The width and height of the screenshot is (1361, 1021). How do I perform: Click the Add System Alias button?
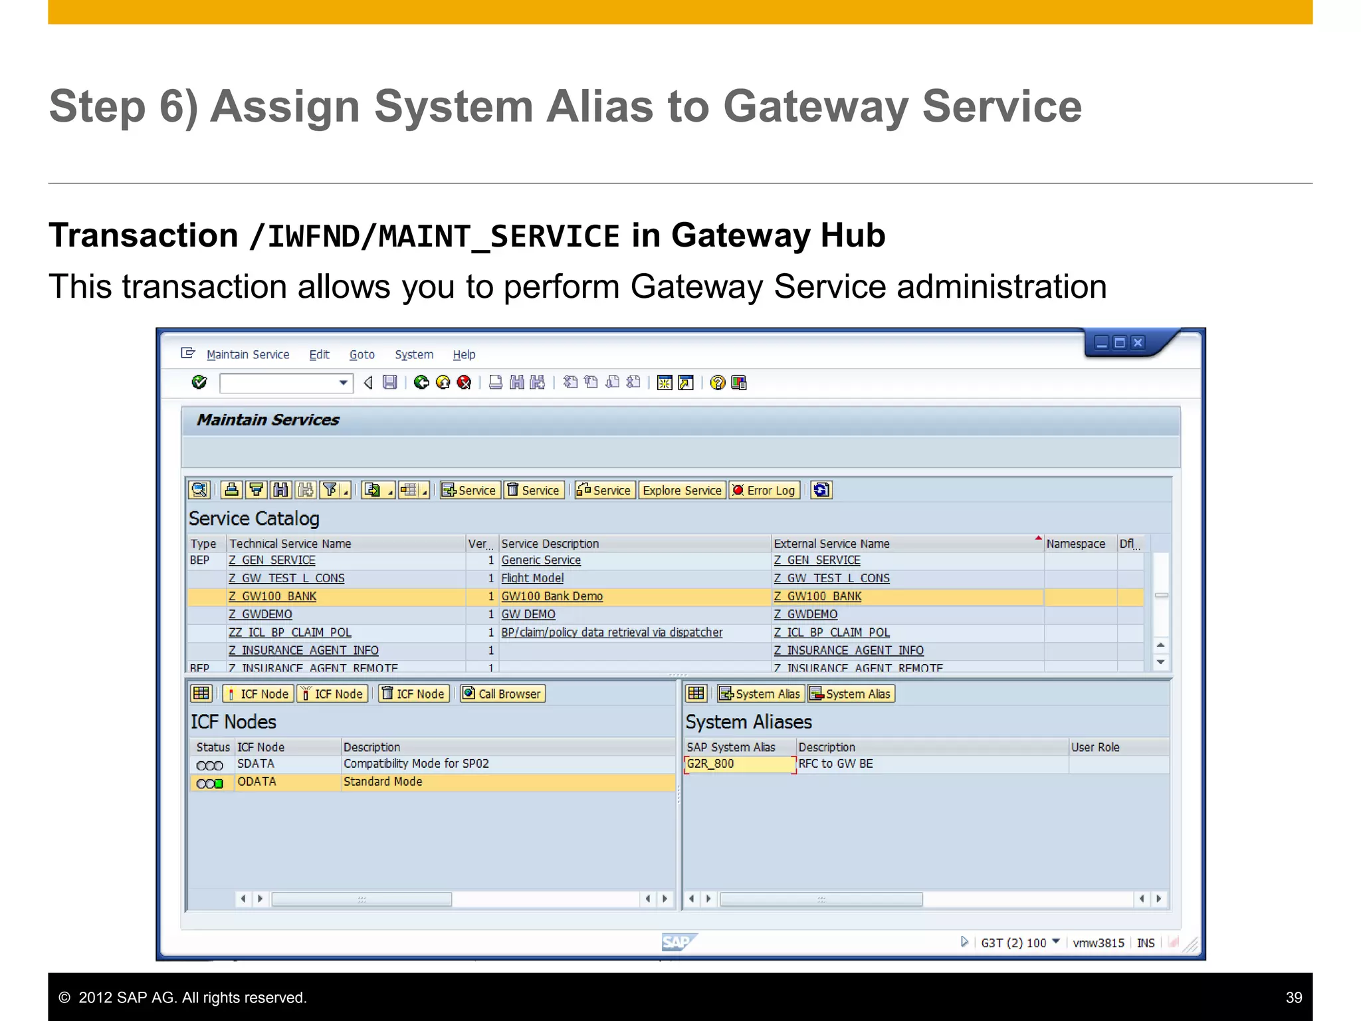pos(761,693)
